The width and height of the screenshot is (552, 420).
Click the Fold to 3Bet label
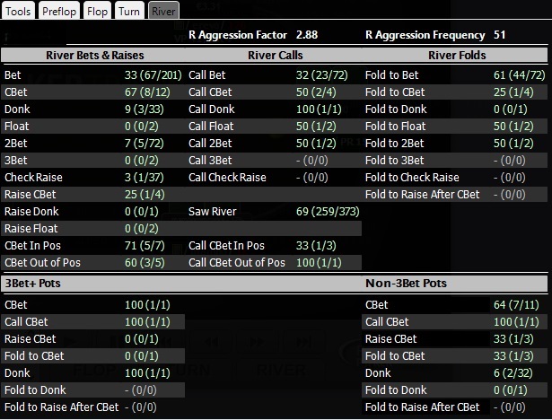(395, 161)
